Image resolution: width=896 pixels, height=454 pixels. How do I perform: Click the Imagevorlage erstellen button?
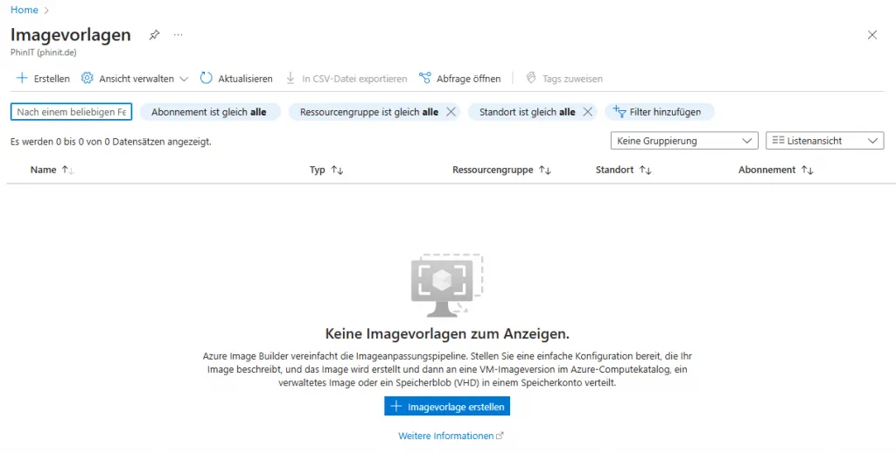point(447,407)
